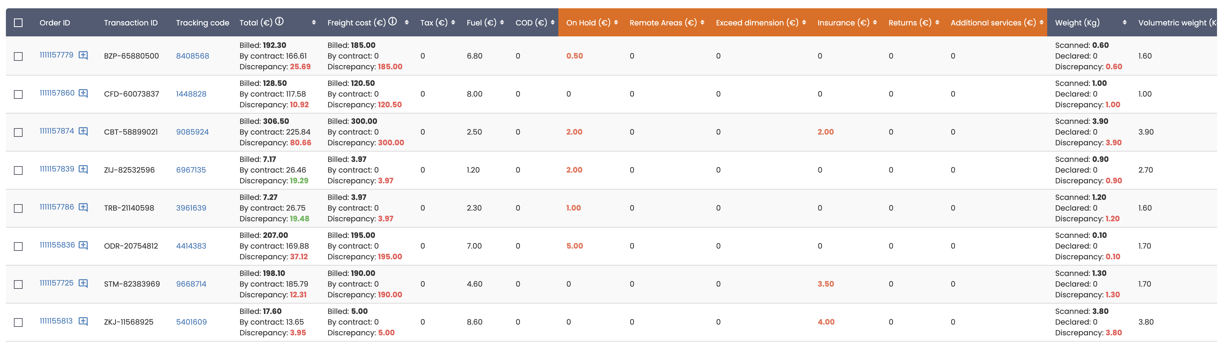
Task: Sort by On Hold (€) arrows
Action: tap(616, 22)
